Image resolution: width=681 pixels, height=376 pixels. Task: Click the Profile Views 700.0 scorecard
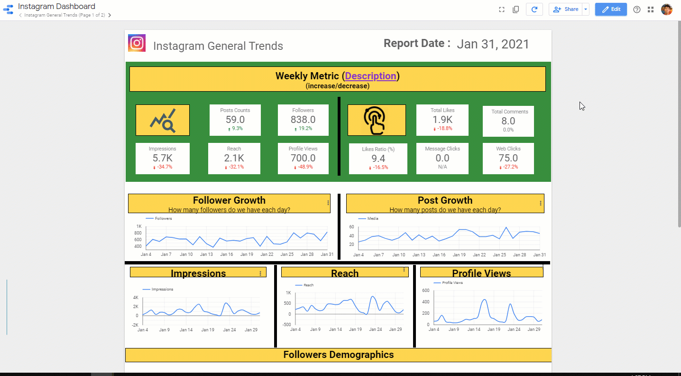coord(303,159)
